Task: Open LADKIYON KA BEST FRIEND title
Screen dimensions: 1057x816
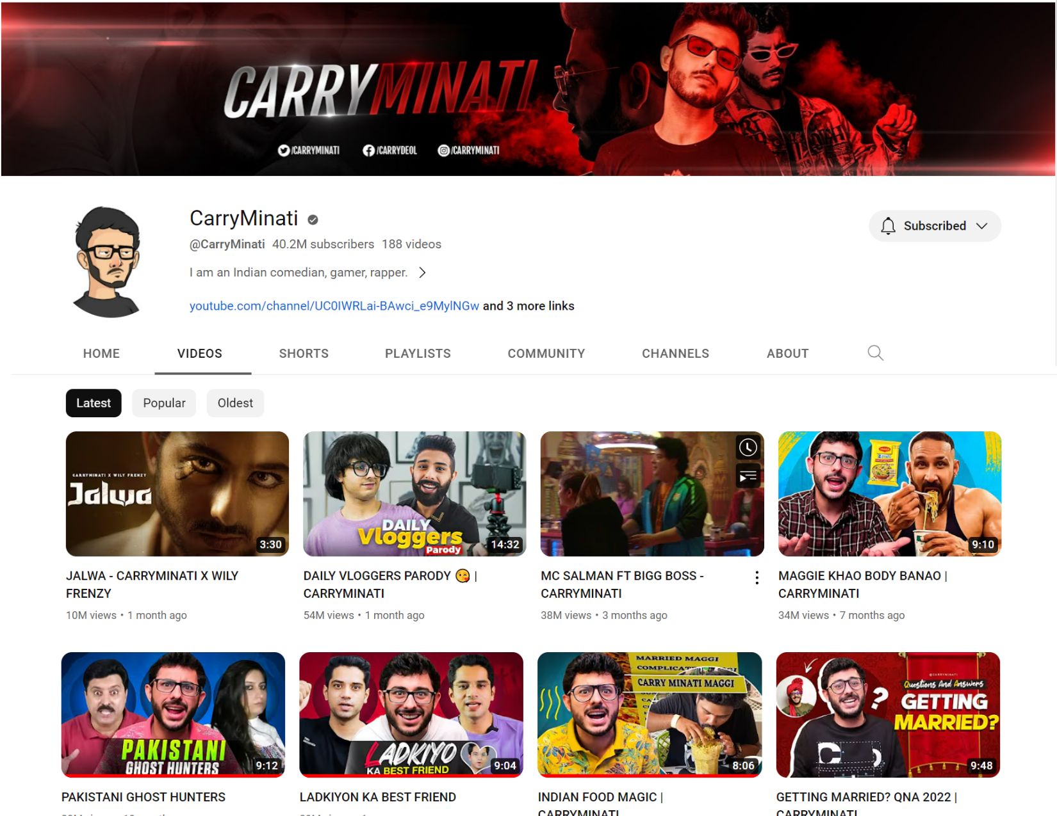Action: point(378,797)
